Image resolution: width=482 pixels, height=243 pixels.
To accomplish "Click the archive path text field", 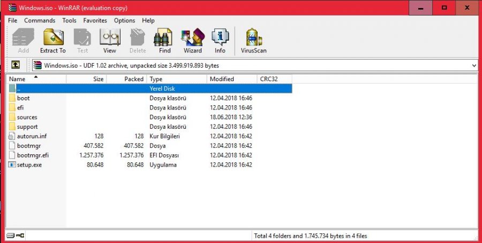I will [255, 65].
